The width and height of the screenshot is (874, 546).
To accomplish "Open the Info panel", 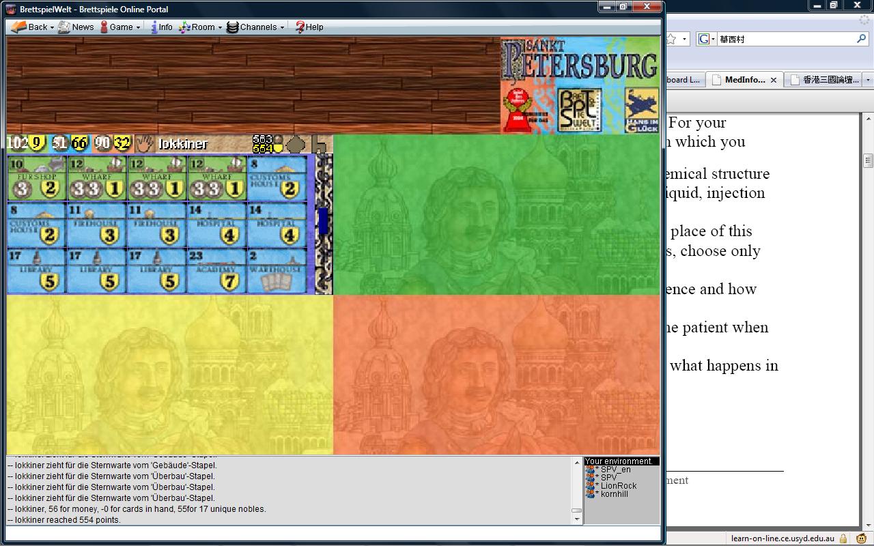I will point(161,27).
